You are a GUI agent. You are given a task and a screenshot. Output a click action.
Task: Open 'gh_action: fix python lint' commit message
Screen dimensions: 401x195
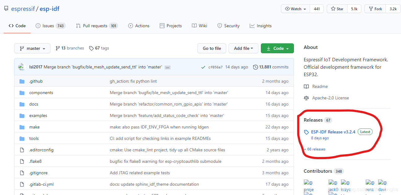click(x=133, y=81)
